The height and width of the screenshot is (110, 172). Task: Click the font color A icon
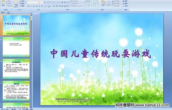click(x=49, y=6)
